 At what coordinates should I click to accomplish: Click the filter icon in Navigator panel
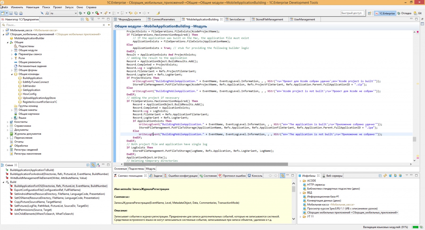(x=92, y=19)
